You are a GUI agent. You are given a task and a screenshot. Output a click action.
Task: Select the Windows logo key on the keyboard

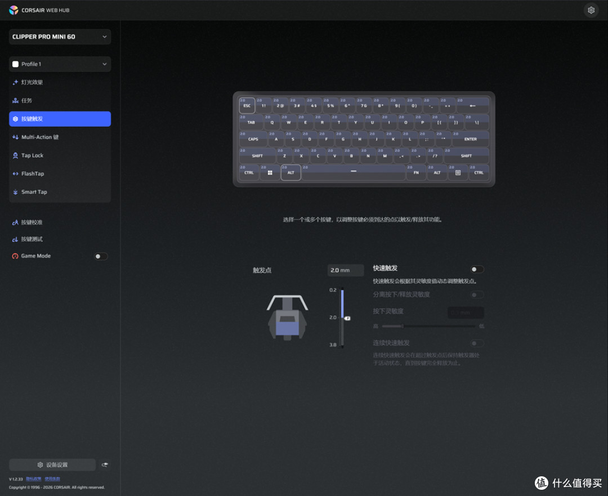270,172
